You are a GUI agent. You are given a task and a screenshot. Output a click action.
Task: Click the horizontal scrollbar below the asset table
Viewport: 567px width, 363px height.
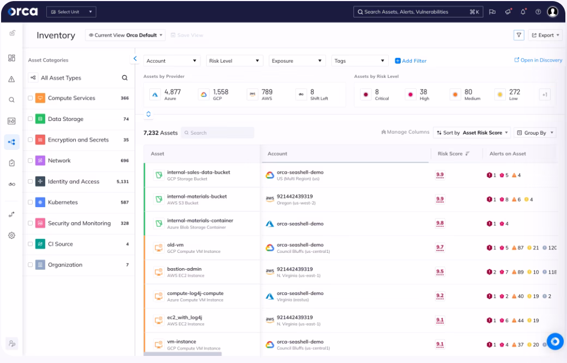(182, 354)
